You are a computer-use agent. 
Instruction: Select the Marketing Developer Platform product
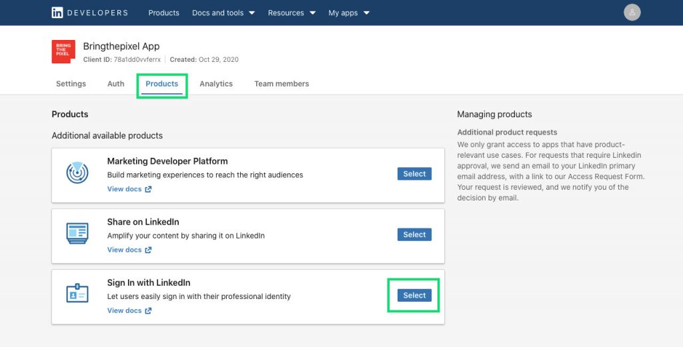414,174
